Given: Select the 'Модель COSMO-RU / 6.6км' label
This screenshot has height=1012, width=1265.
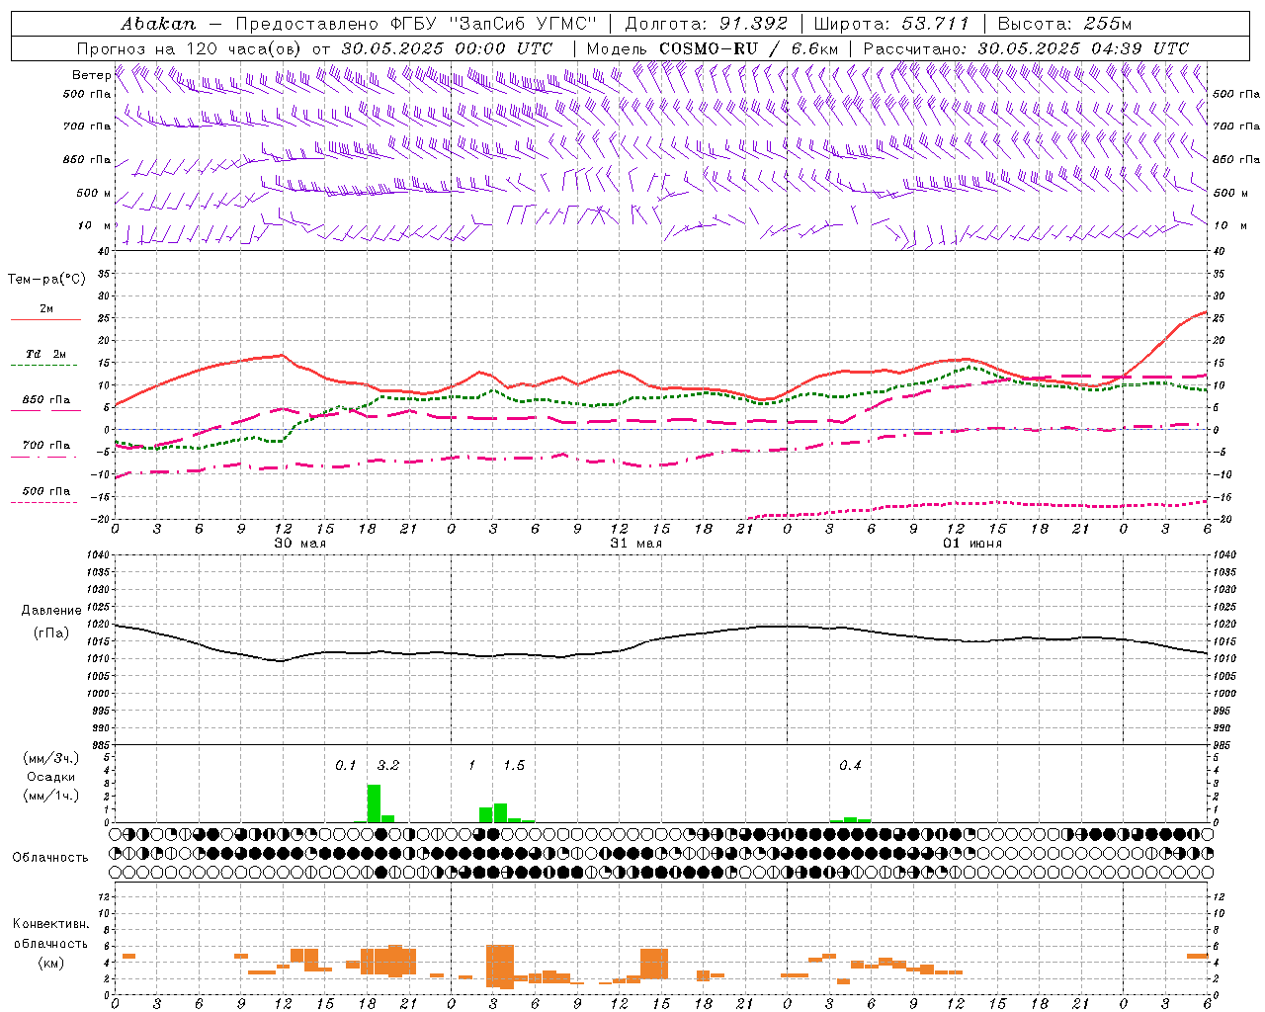Looking at the screenshot, I should click(x=712, y=48).
